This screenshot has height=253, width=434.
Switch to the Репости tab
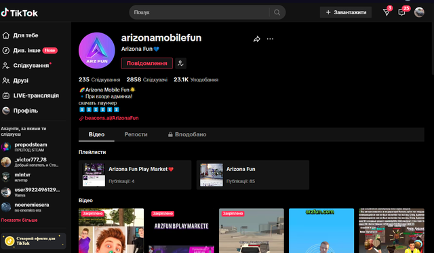pyautogui.click(x=136, y=134)
